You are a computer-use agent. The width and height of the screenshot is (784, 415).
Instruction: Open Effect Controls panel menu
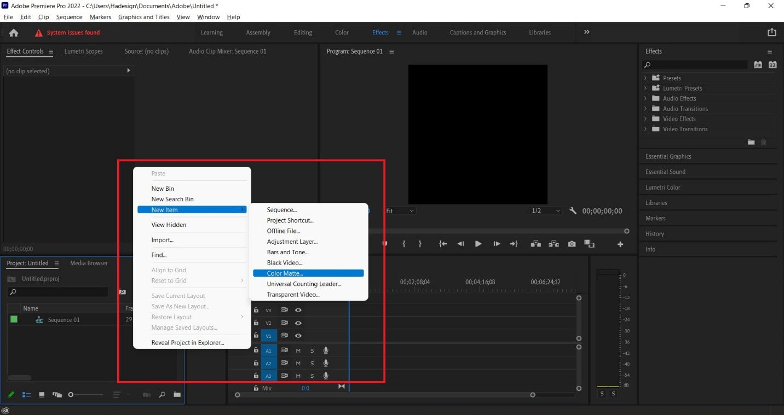51,51
